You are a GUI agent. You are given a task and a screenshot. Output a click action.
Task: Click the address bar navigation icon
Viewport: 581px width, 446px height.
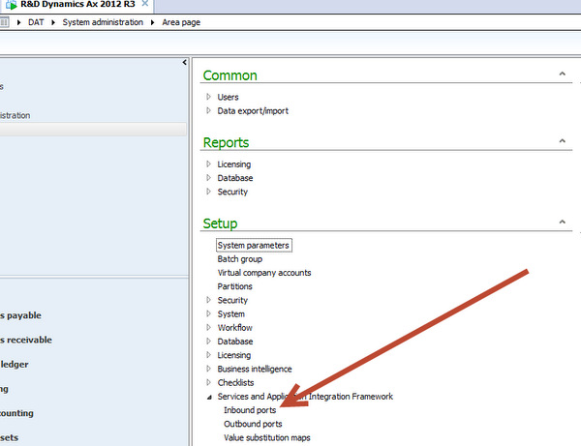click(4, 22)
